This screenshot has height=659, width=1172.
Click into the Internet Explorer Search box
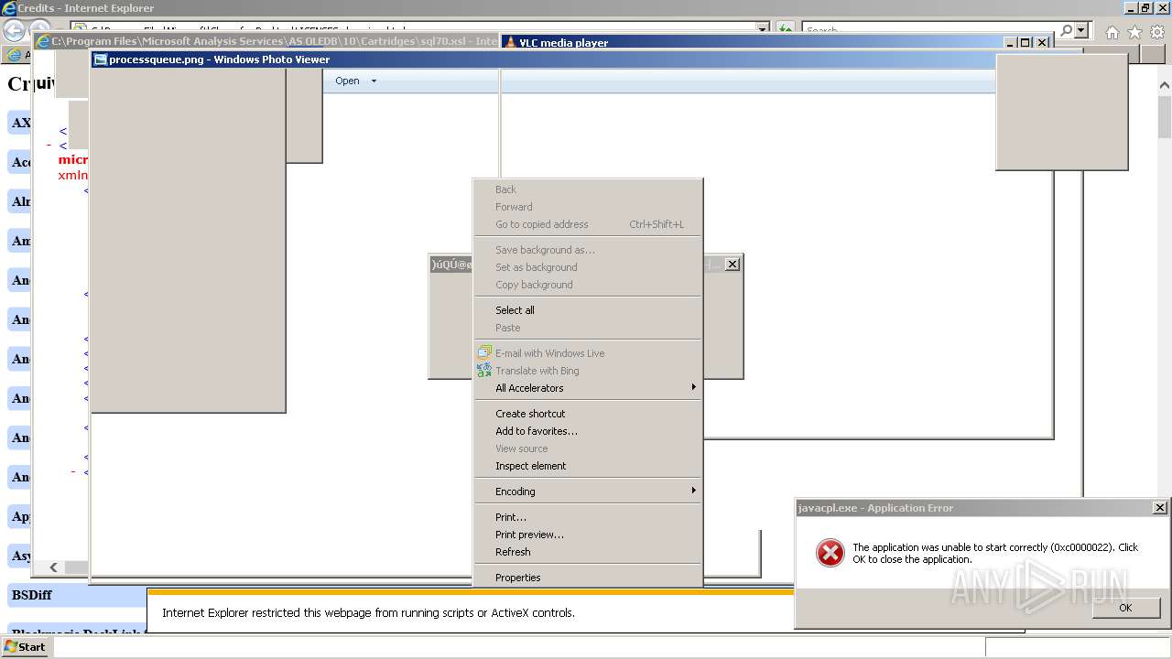point(929,30)
